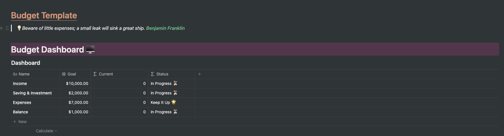Click the computer emoji next to Budget Dashboard
This screenshot has width=504, height=136.
point(90,50)
